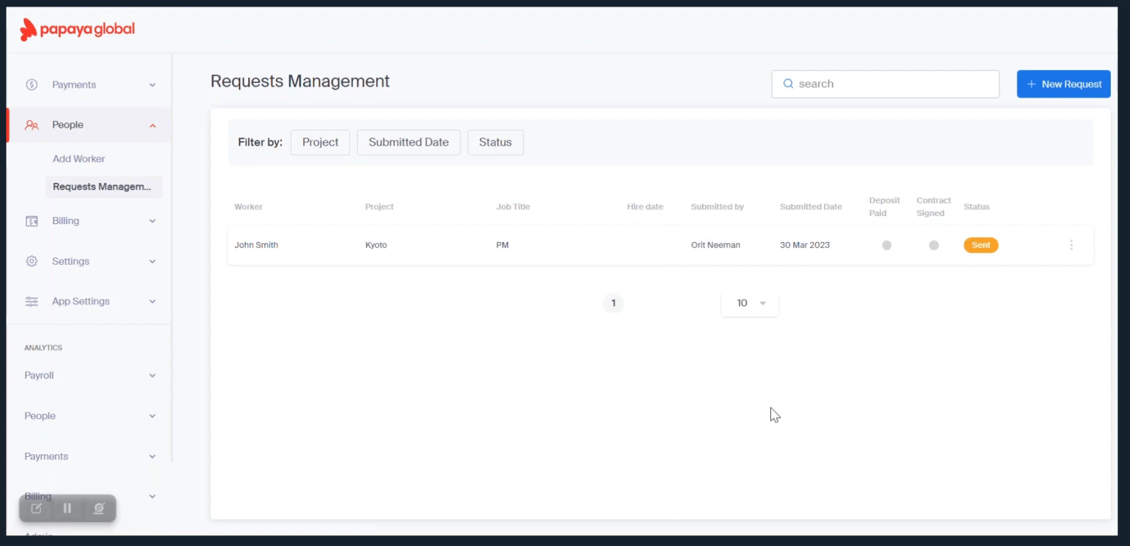
Task: Open the Payments sidebar section
Action: [89, 84]
